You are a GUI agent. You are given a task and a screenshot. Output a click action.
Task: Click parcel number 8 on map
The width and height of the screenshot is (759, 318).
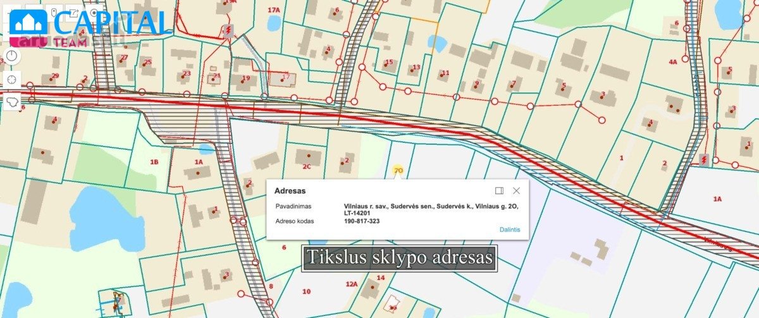[271, 286]
